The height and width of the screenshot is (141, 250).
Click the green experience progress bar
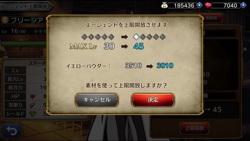[x=24, y=44]
